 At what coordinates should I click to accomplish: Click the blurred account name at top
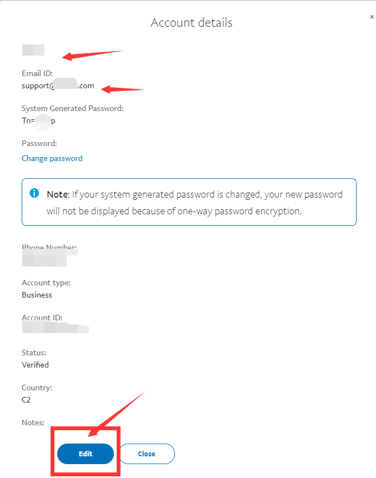coord(33,50)
